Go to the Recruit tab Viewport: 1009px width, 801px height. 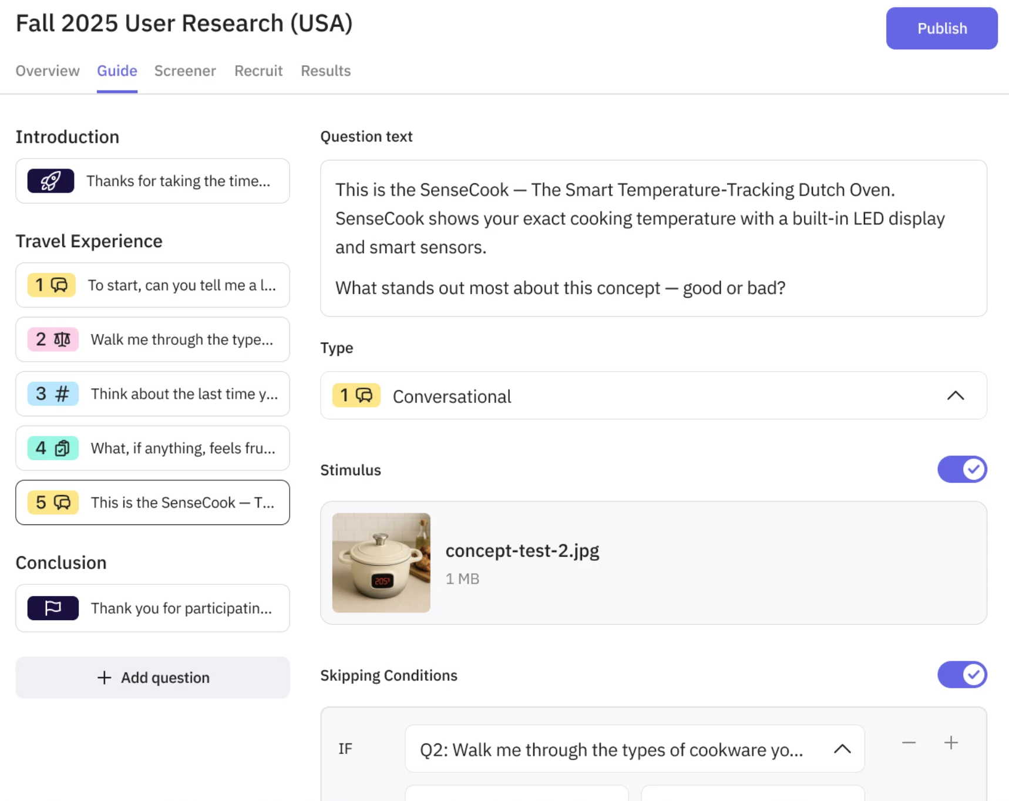pos(258,71)
